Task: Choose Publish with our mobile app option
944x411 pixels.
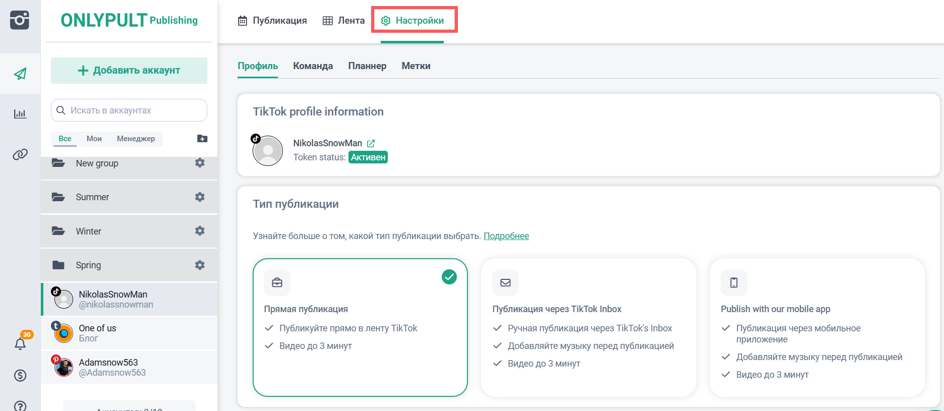Action: click(816, 327)
